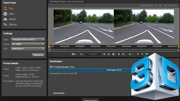Click the right stereoscopic preview image
The width and height of the screenshot is (180, 101).
tap(144, 26)
